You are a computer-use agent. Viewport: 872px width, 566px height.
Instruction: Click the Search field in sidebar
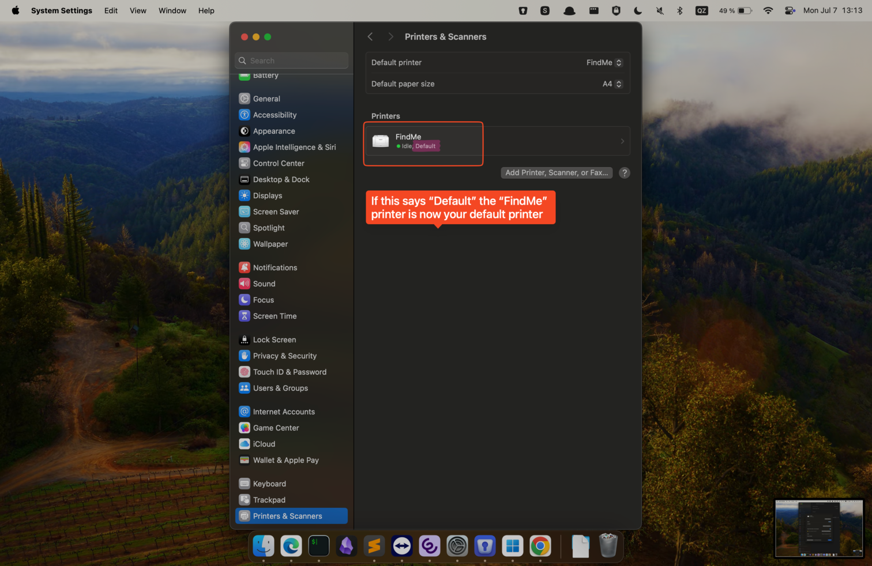pyautogui.click(x=291, y=61)
